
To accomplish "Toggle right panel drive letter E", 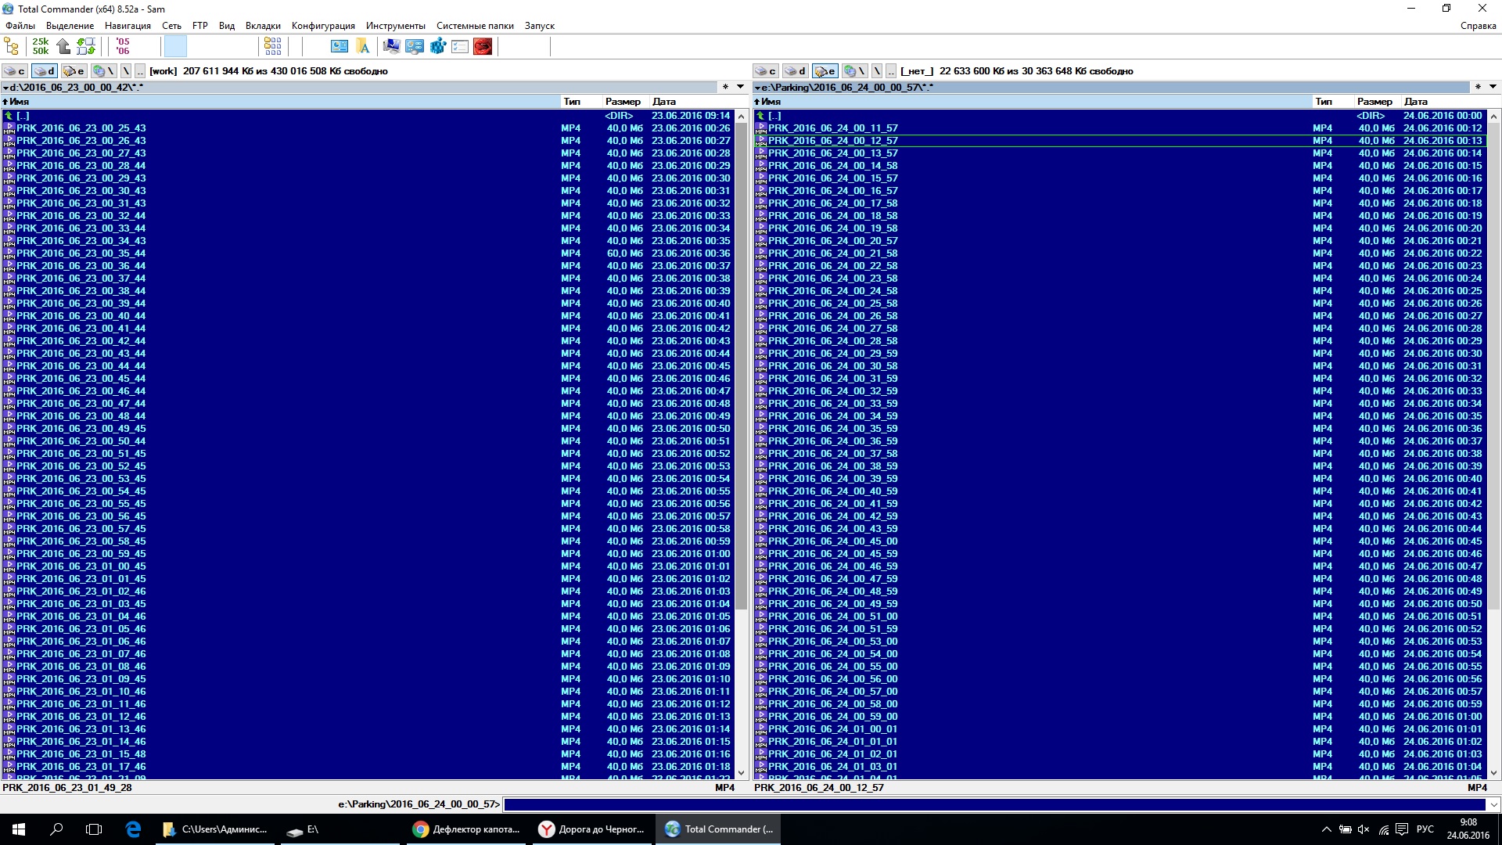I will pyautogui.click(x=825, y=70).
